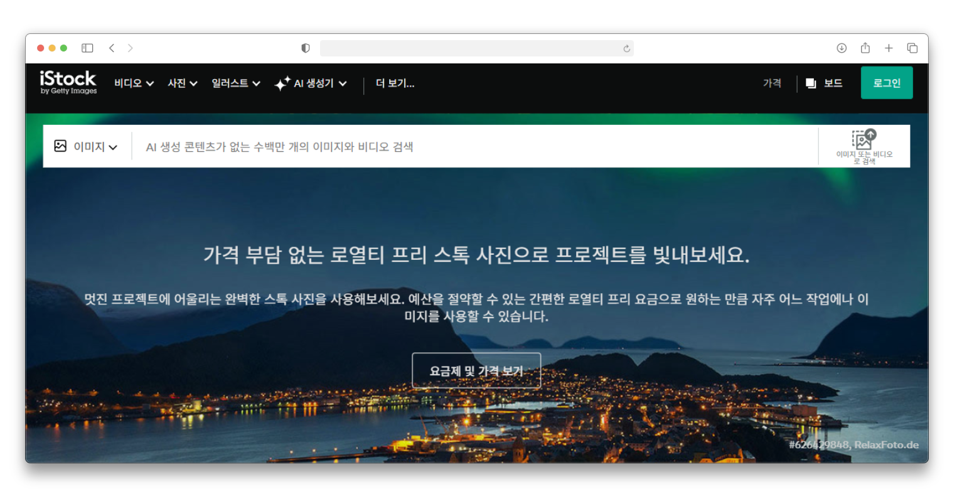
Task: Toggle the browser sidebar
Action: tap(87, 48)
